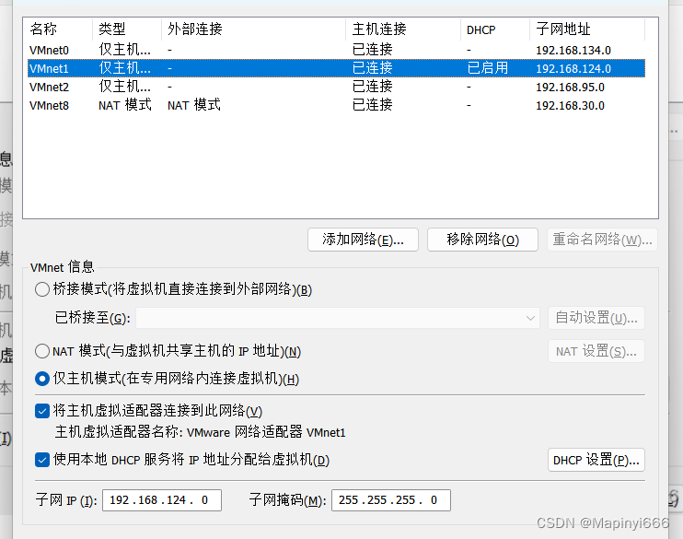Click the 子网地址 column header
The width and height of the screenshot is (683, 539).
pyautogui.click(x=587, y=29)
